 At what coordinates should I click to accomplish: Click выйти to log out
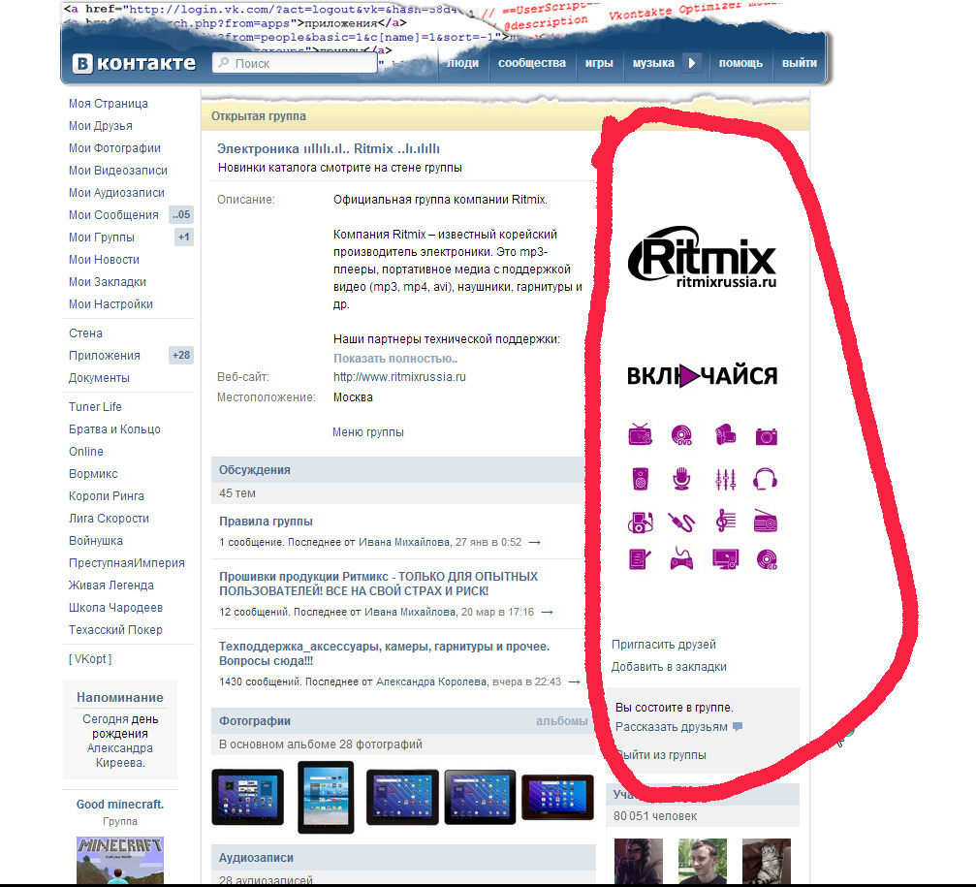point(800,63)
